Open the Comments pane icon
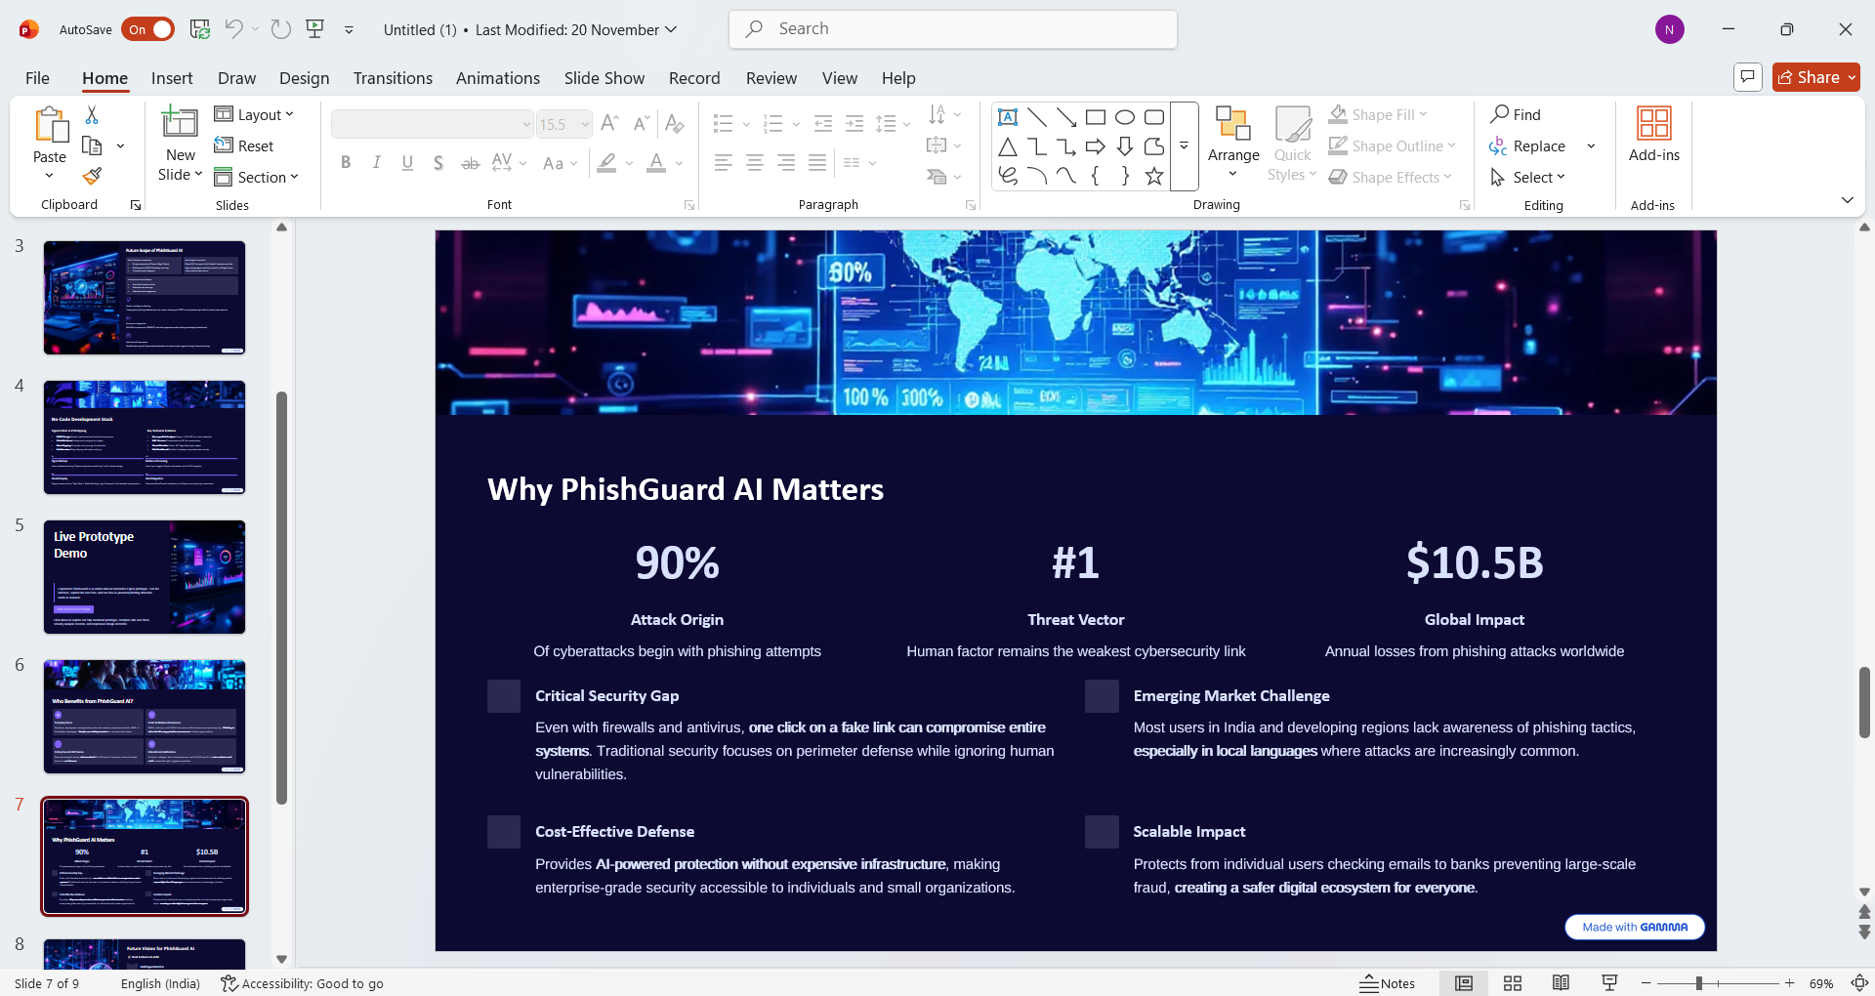This screenshot has width=1875, height=996. 1747,77
